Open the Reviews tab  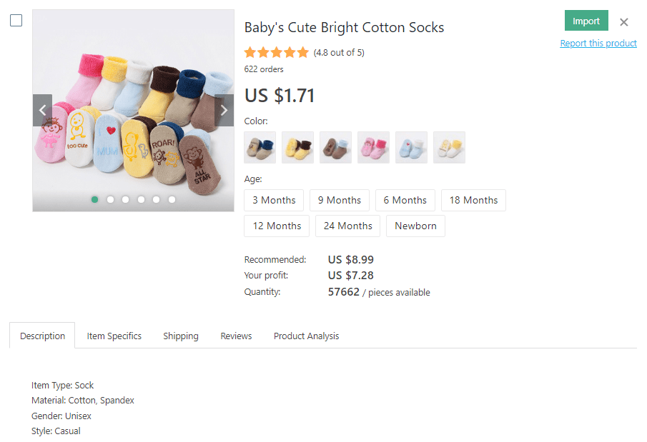236,336
